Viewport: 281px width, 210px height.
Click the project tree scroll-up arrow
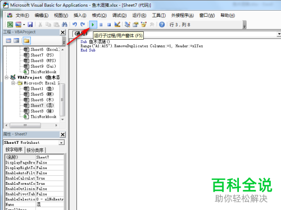click(x=62, y=50)
